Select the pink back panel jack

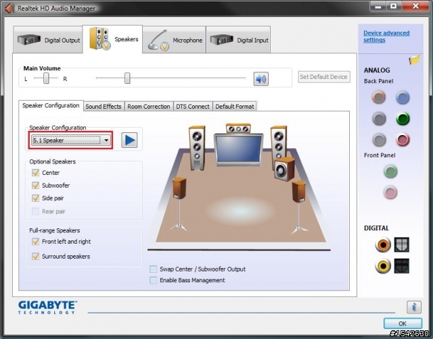click(403, 140)
